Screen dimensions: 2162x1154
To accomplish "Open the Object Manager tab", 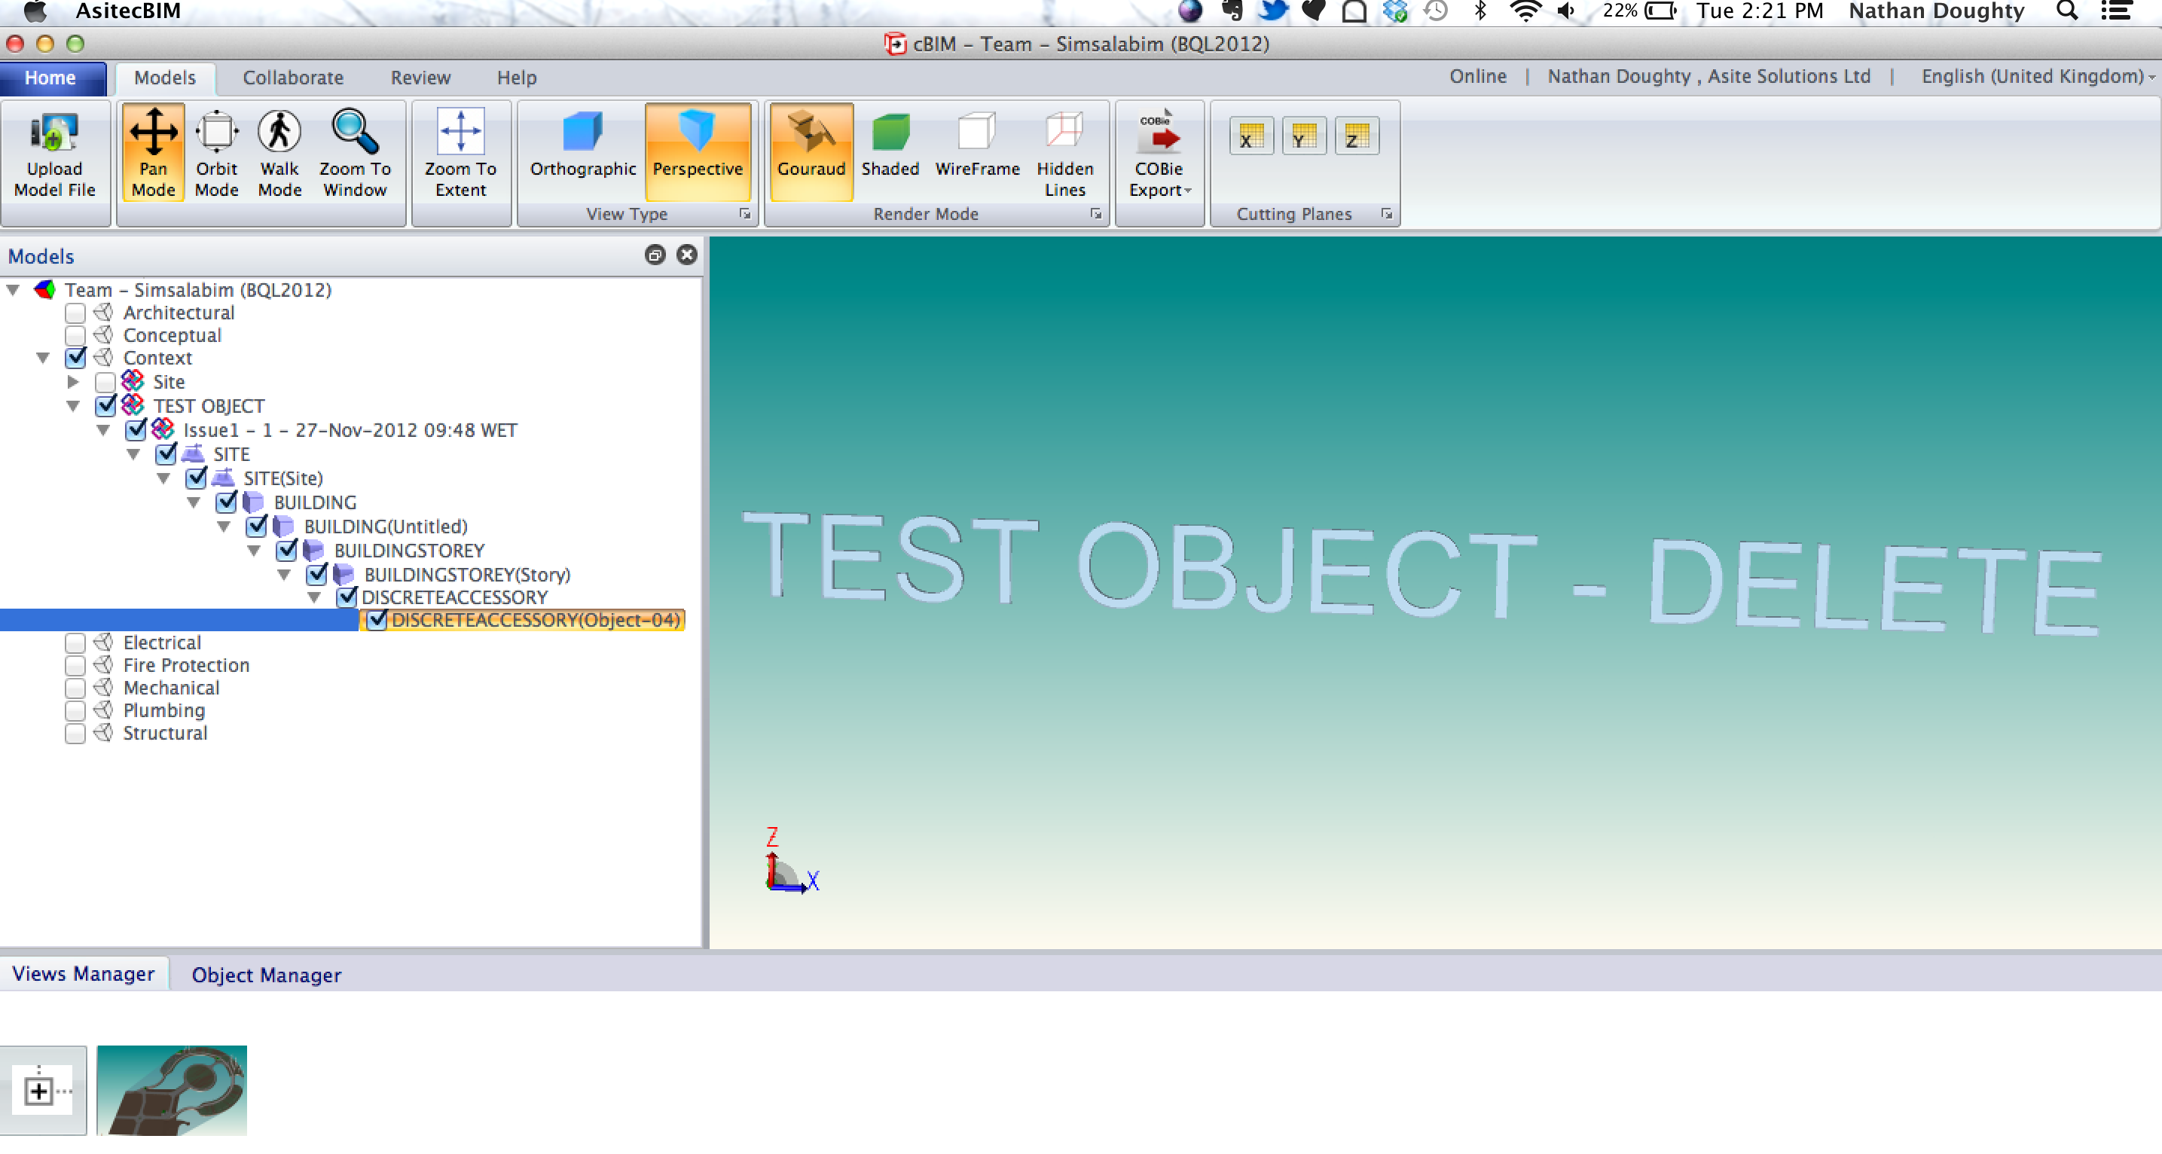I will (x=266, y=975).
